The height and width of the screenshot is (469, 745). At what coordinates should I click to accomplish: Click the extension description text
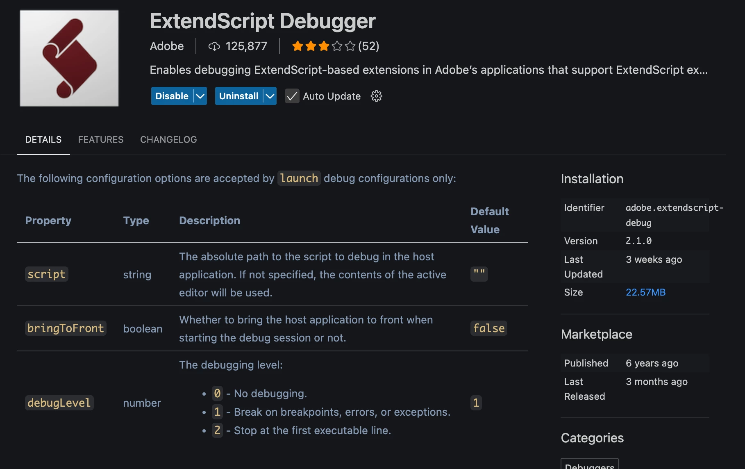coord(429,70)
